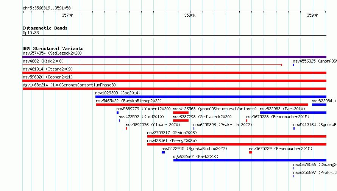Click the small red esv3675228 marker
Viewport: 337px width, 191px height.
tap(247, 121)
